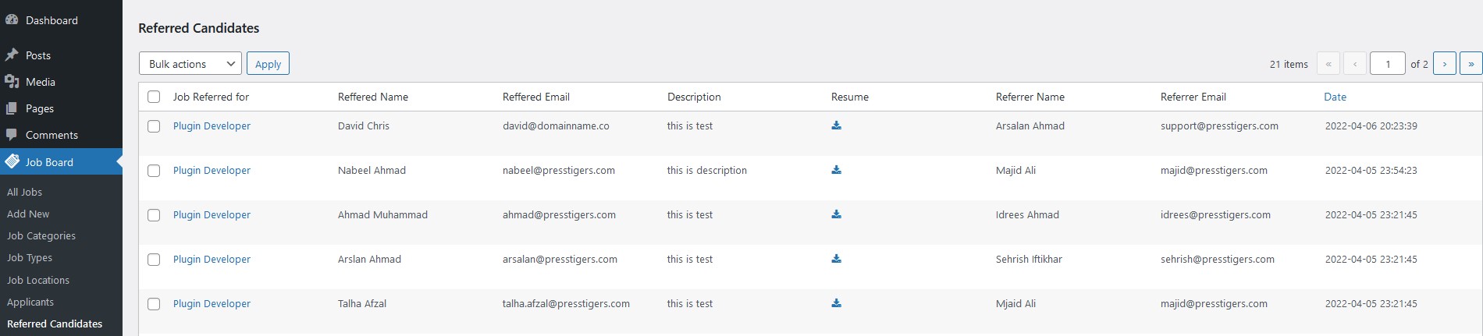Jump to the last page of results

[x=1471, y=64]
